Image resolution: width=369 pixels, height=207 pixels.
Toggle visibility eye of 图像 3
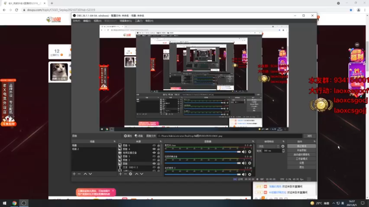click(x=154, y=156)
